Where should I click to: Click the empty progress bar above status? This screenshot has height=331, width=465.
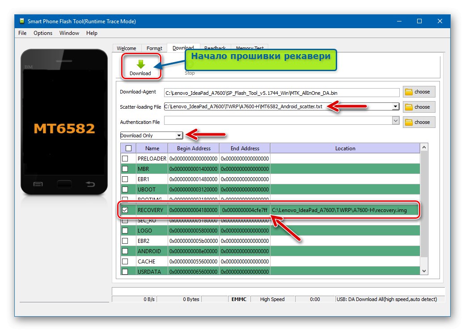(278, 291)
